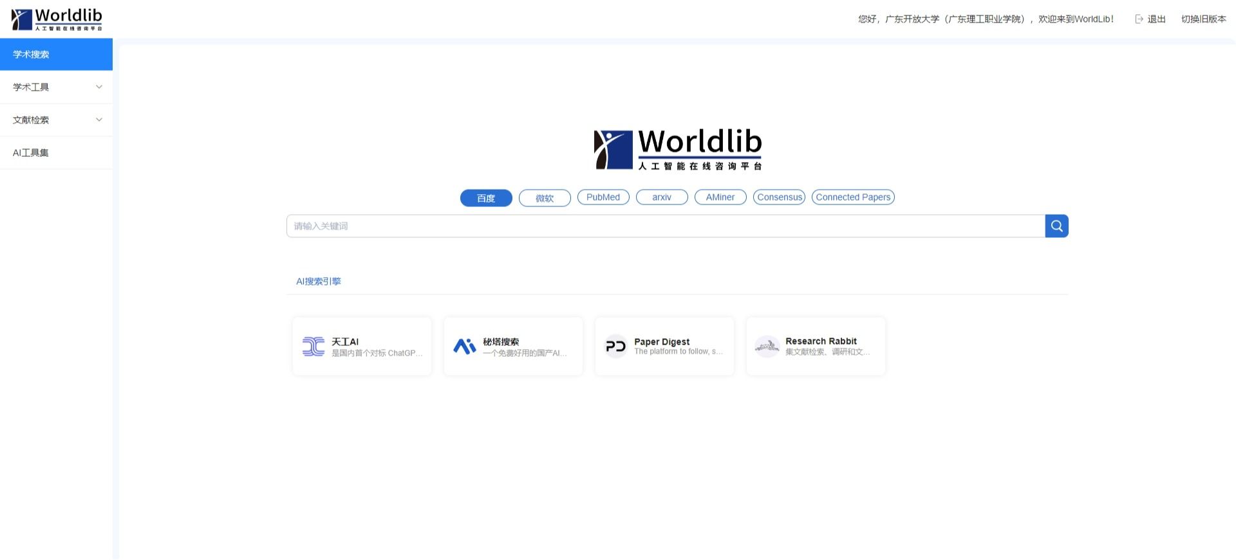Focus the 请输入关键词 search input field
This screenshot has width=1236, height=560.
[x=665, y=226]
